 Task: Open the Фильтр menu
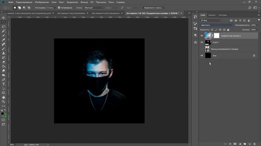(x=84, y=2)
